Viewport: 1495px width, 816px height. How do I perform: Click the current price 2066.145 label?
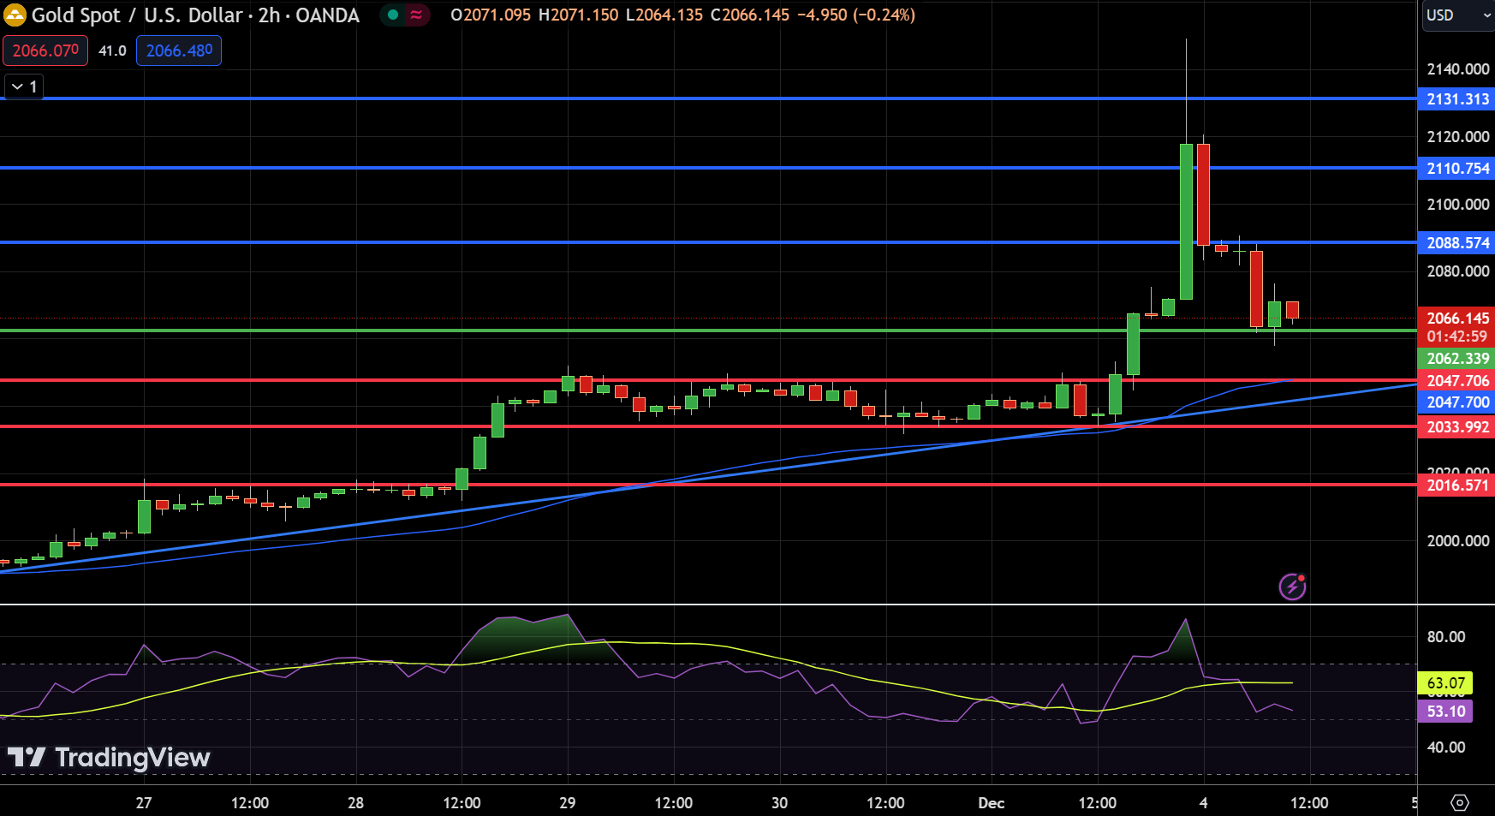tap(1456, 318)
